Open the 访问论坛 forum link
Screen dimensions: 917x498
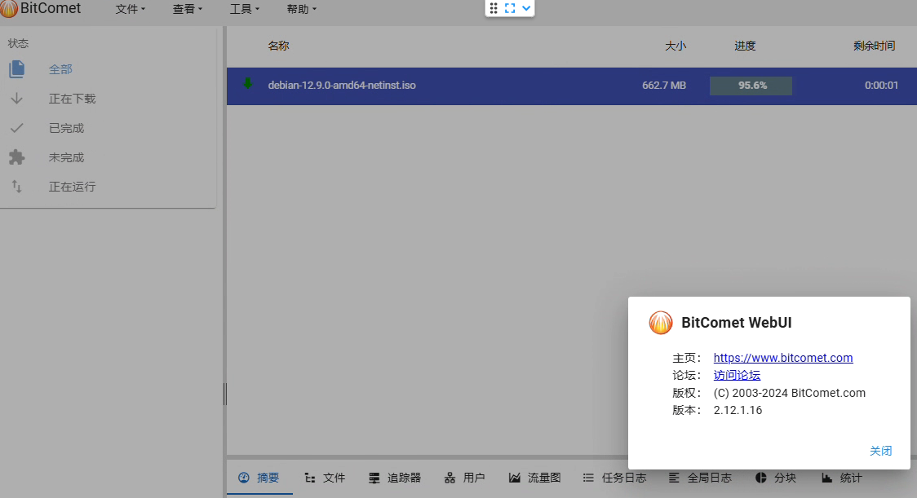tap(737, 375)
